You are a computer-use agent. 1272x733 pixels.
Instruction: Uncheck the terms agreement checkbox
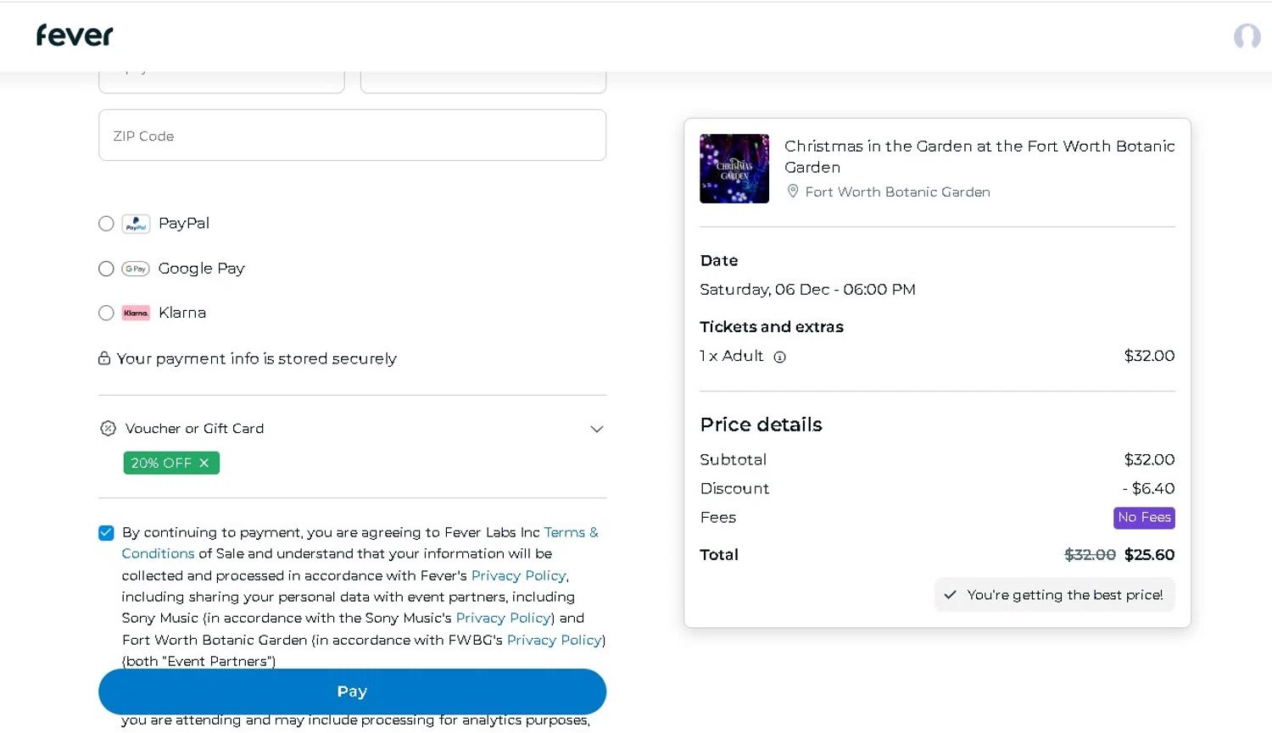[106, 533]
